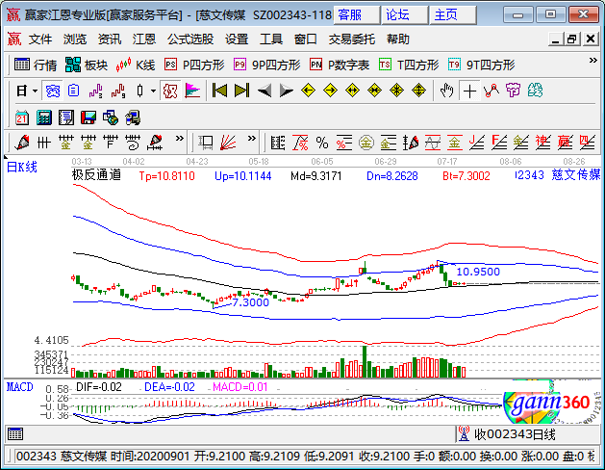Click the 客服 button in title bar
605x470 pixels.
pos(356,15)
